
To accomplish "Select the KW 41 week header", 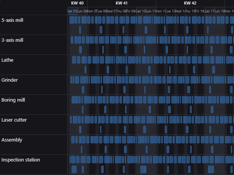I will coord(122,3).
